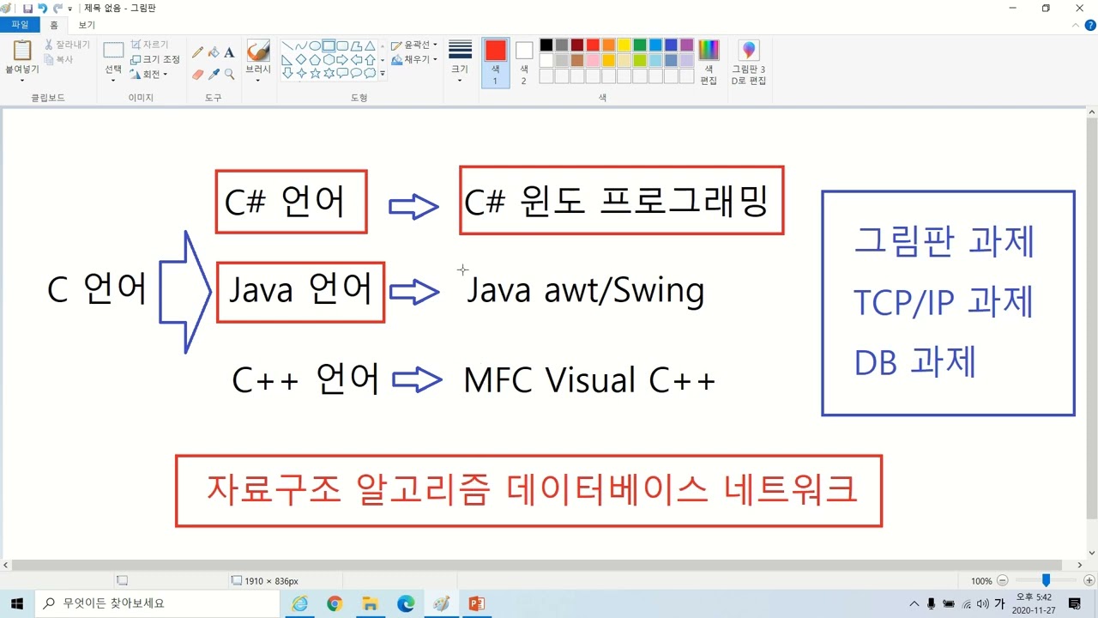The height and width of the screenshot is (618, 1098).
Task: Select the Color picker eyedropper tool
Action: tap(214, 75)
